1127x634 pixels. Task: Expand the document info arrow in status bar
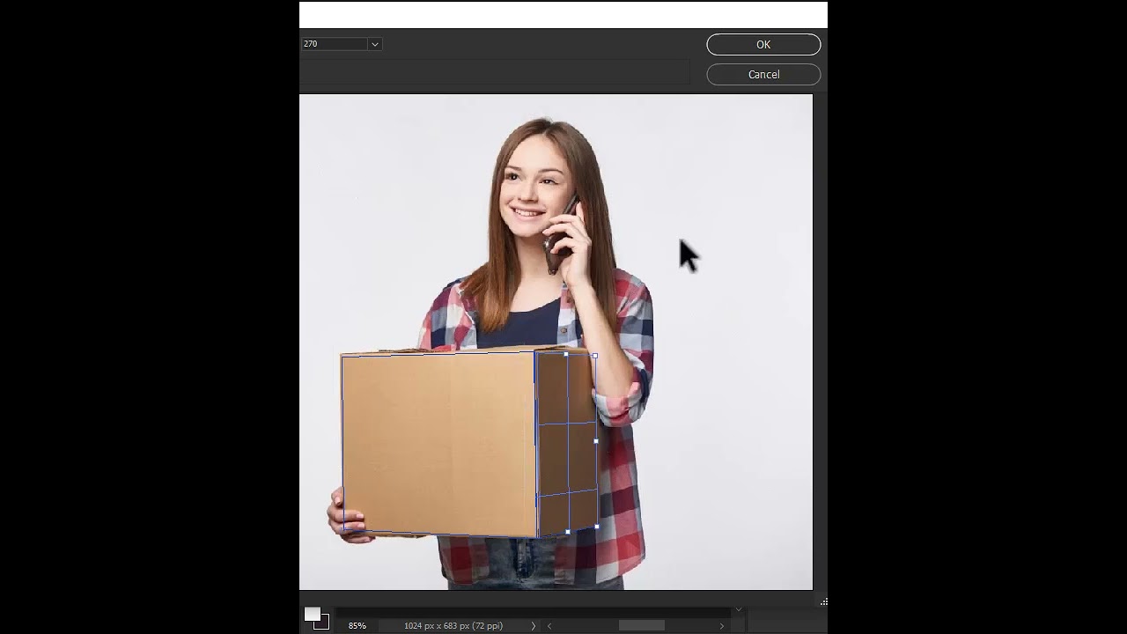(533, 626)
